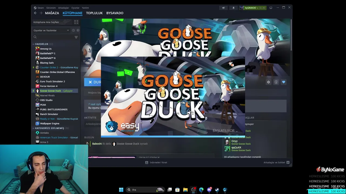
Task: Open Friends and Chat icon
Action: click(288, 162)
